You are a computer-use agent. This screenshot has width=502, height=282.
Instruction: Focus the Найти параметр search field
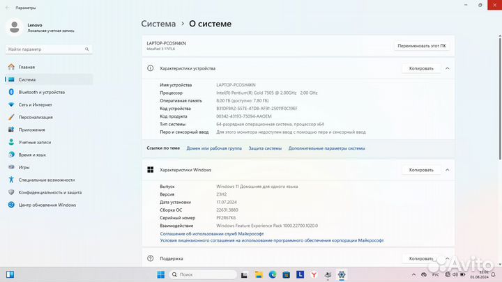pos(49,49)
